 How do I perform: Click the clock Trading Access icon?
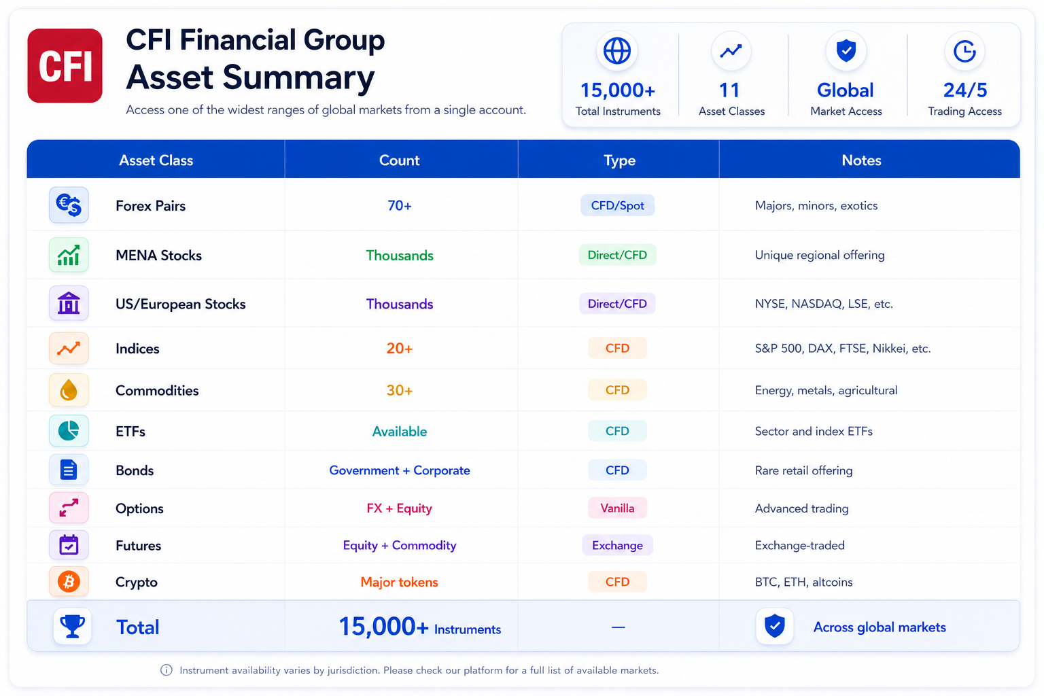tap(964, 51)
